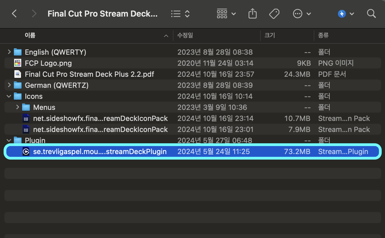Screen dimensions: 385x238
Task: Collapse the Icons folder
Action: click(9, 96)
